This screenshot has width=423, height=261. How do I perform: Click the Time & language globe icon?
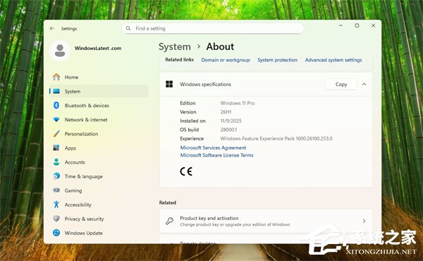pyautogui.click(x=56, y=176)
